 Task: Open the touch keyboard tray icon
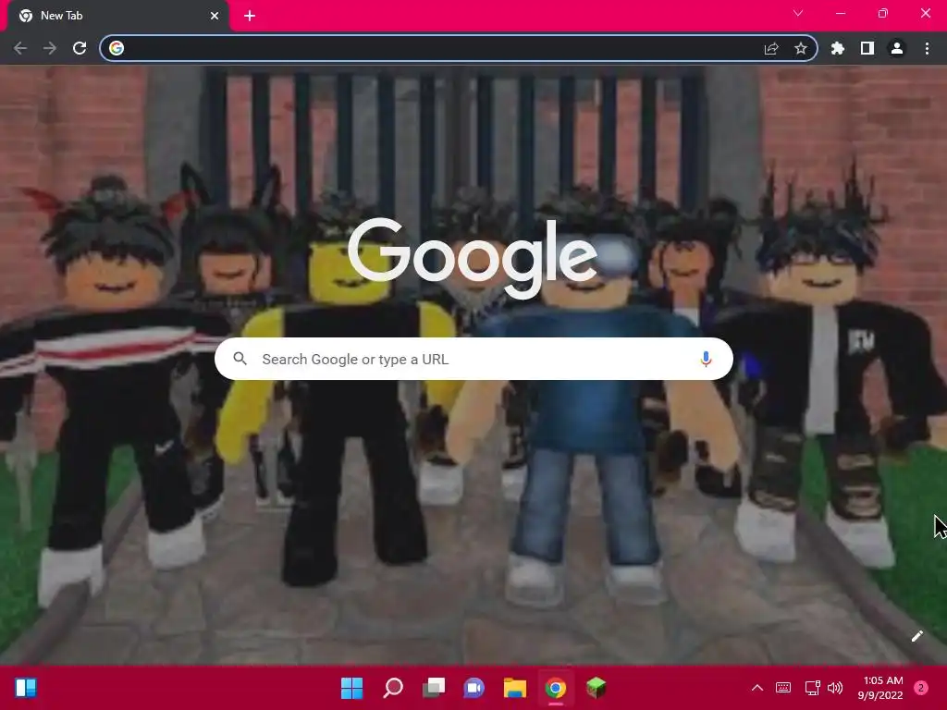(783, 688)
